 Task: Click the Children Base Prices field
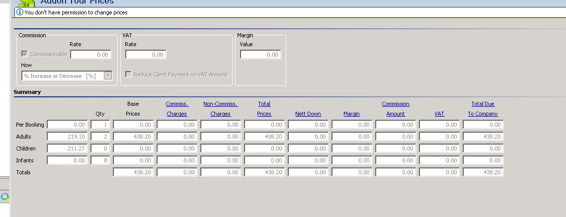click(133, 148)
